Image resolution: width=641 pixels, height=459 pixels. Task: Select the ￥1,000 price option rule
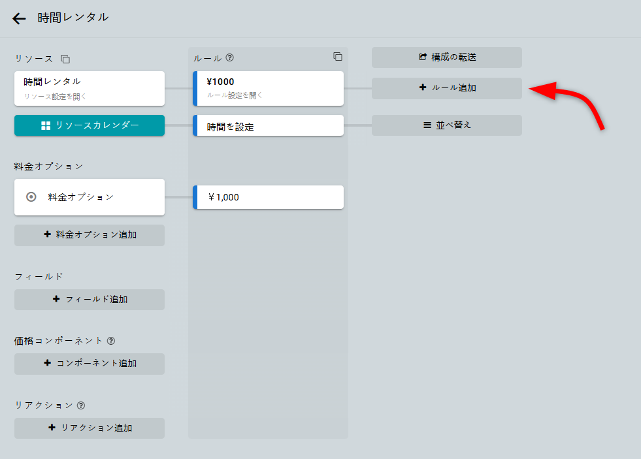coord(269,197)
